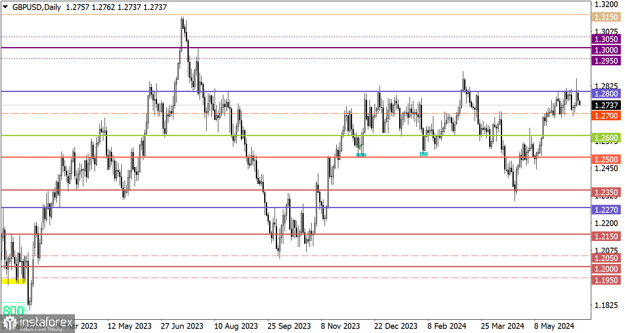Select the 1.2270 blue price level tag
This screenshot has height=333, width=625.
pyautogui.click(x=606, y=210)
